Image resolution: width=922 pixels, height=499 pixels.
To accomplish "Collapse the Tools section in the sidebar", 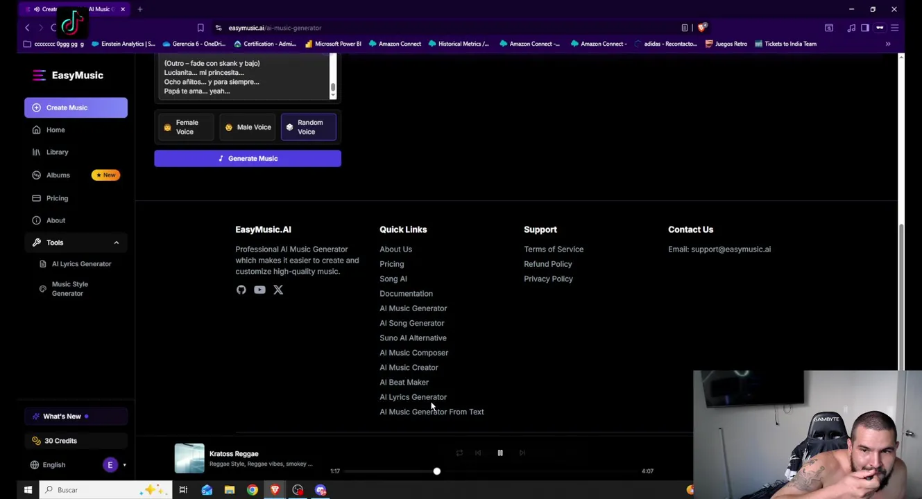I will [x=116, y=243].
